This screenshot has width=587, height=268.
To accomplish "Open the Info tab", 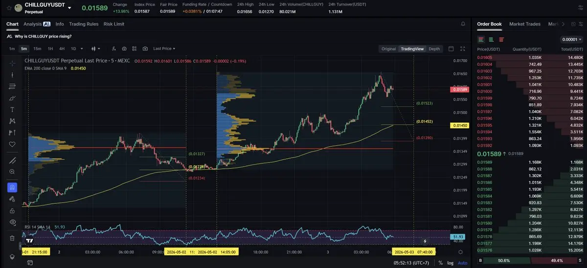I will [60, 24].
